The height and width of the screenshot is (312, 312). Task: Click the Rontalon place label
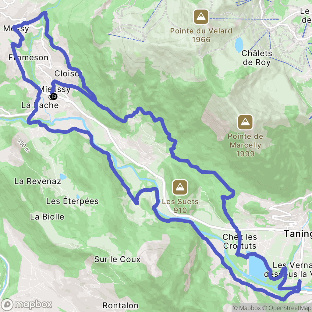click(120, 305)
